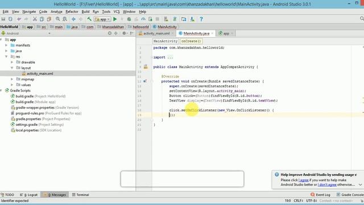
Task: Open the Build menu
Action: tap(85, 11)
